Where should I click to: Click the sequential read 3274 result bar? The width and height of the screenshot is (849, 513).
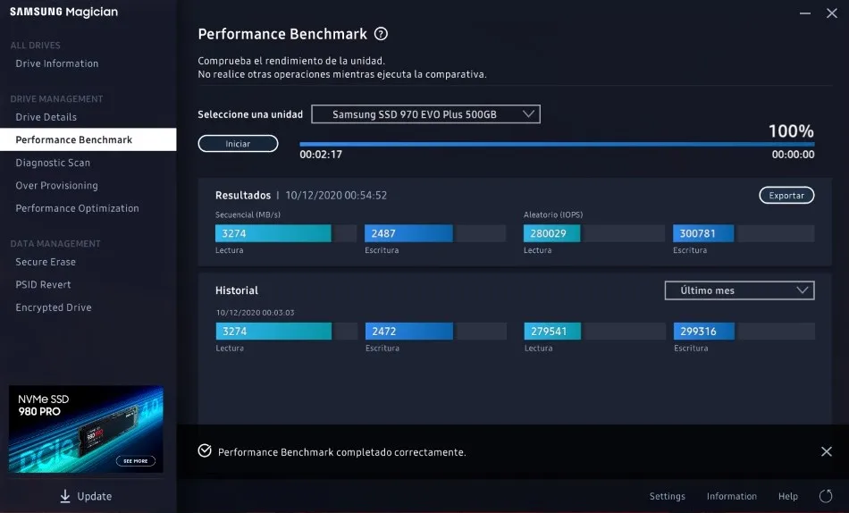pos(286,233)
